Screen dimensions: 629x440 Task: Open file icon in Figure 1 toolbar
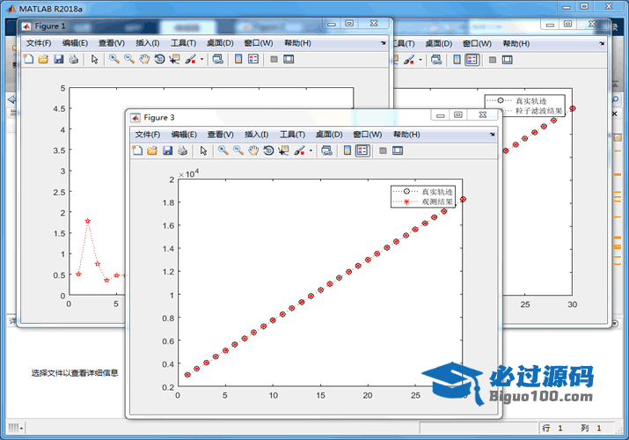[43, 59]
